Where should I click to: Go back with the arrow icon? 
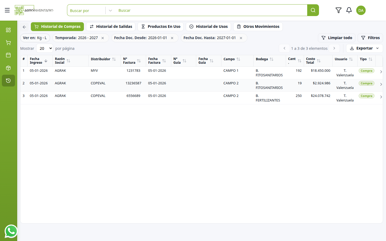point(24,27)
